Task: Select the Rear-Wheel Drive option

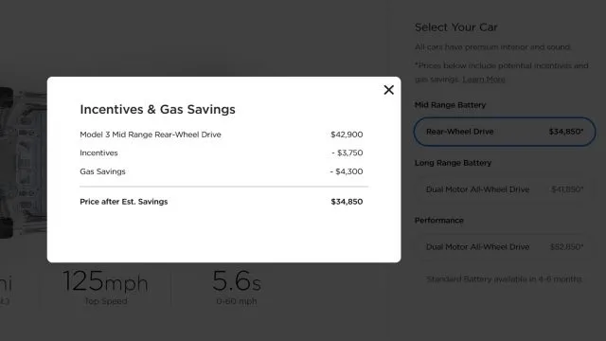Action: click(x=505, y=132)
